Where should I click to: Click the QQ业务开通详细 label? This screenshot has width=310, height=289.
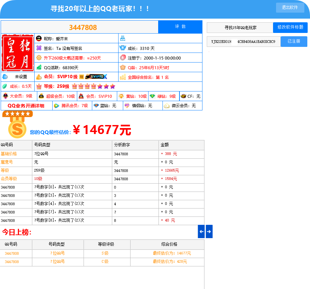point(26,106)
